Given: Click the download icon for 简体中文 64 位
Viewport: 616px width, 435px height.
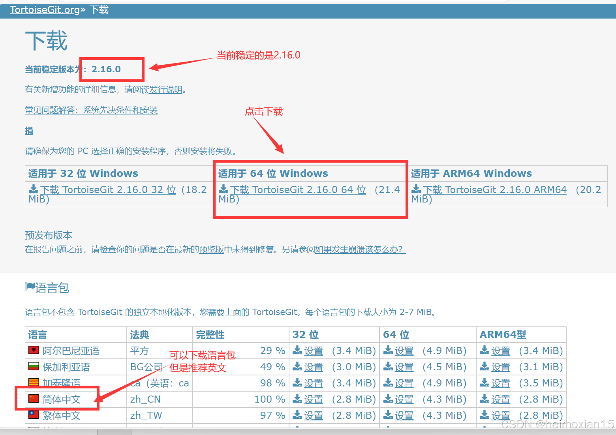Looking at the screenshot, I should pos(388,399).
